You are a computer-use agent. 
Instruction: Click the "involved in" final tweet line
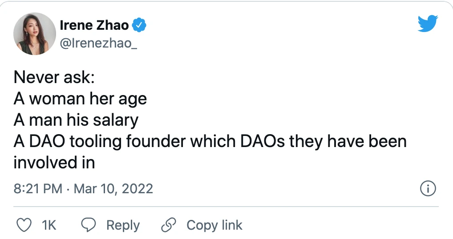click(x=54, y=163)
